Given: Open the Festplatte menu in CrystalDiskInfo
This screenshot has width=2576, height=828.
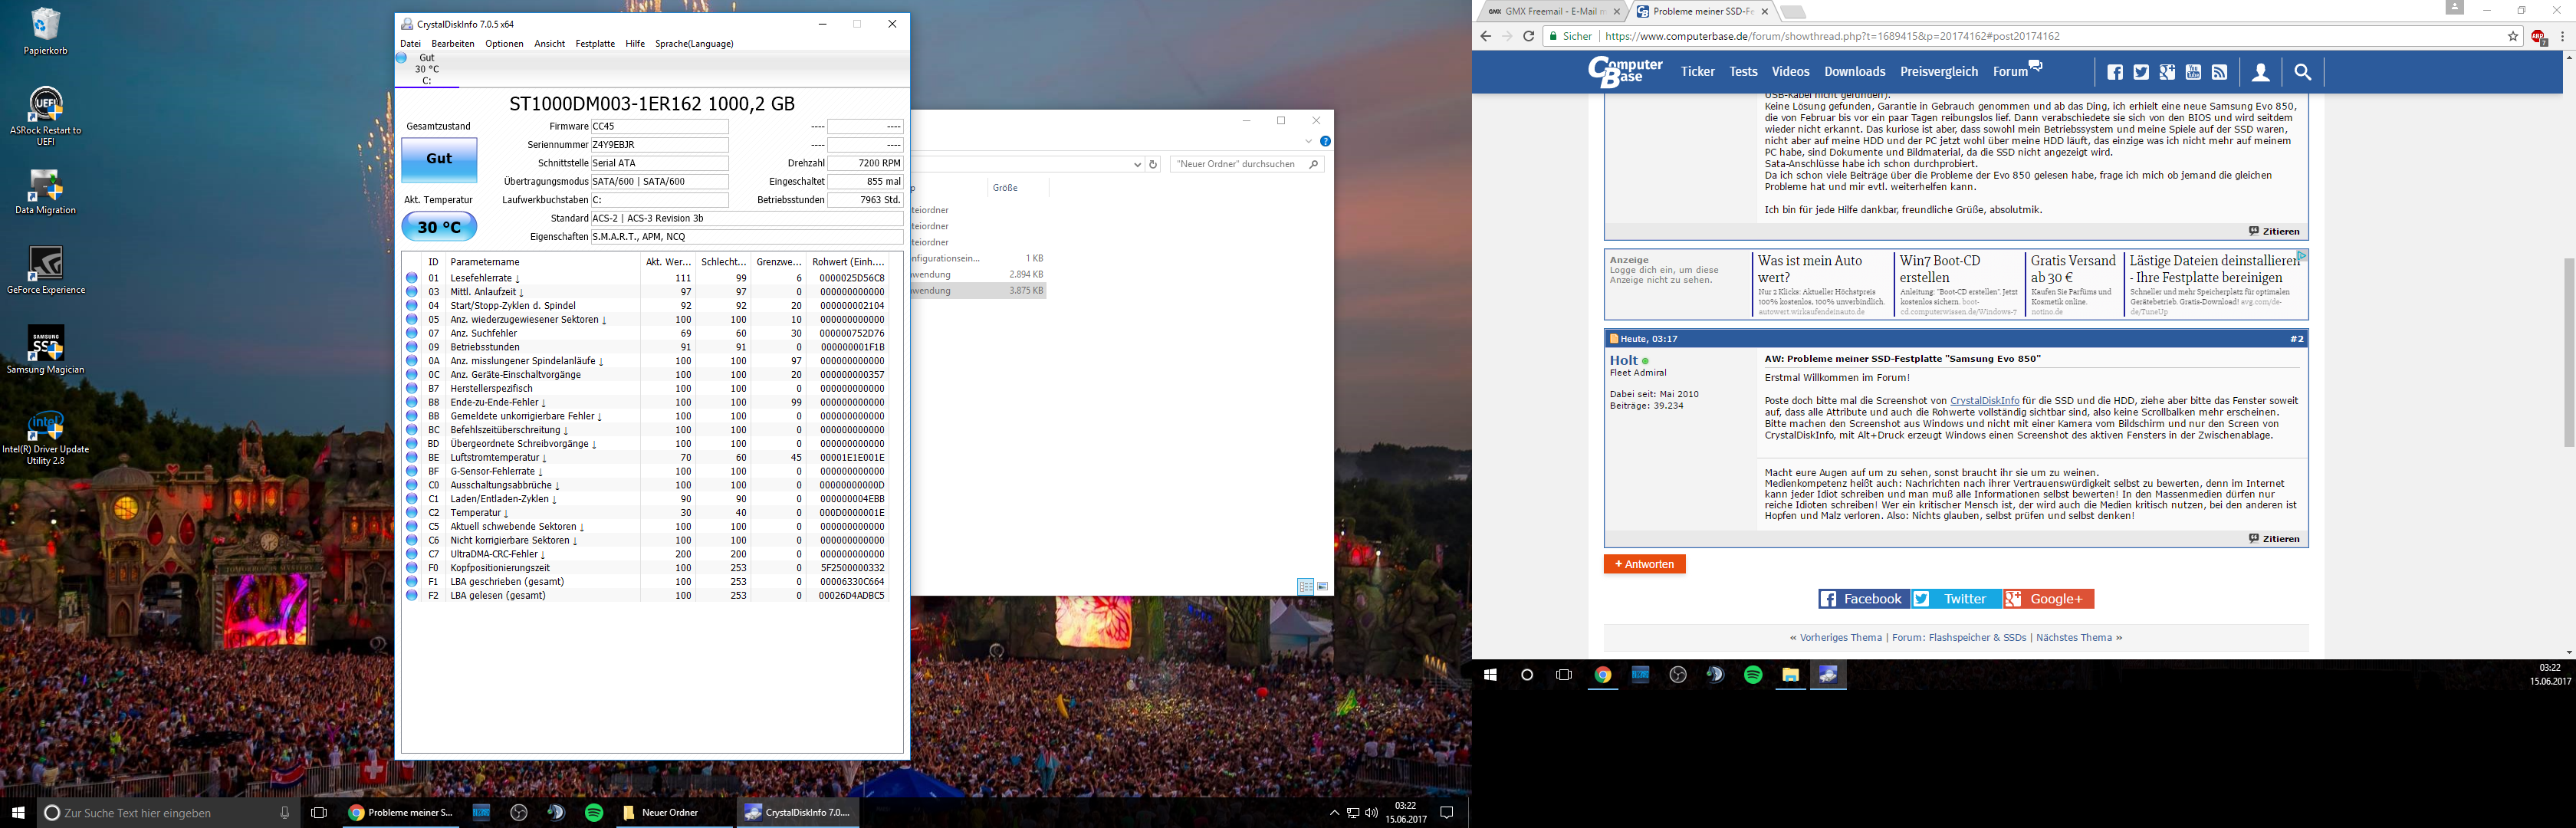Looking at the screenshot, I should 595,44.
